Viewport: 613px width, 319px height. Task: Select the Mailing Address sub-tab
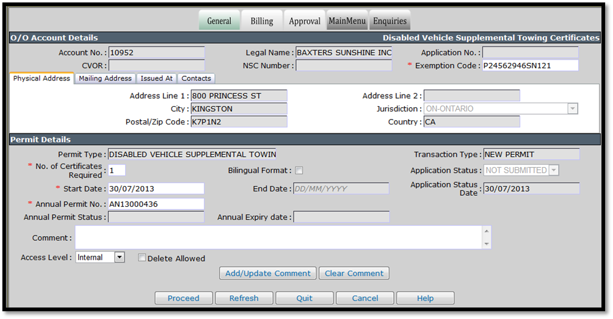click(105, 79)
